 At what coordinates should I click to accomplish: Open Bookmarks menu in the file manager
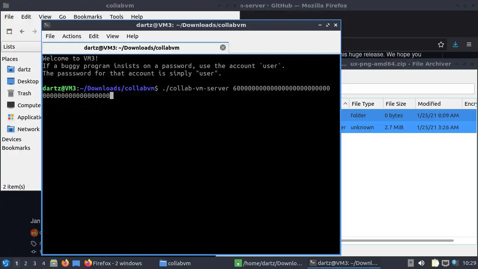click(88, 17)
